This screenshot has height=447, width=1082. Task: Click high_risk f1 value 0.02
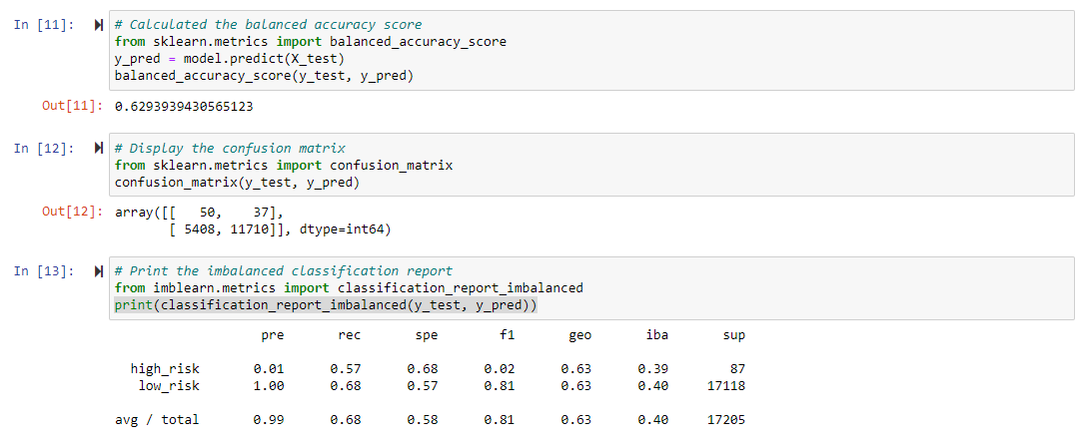click(x=499, y=369)
